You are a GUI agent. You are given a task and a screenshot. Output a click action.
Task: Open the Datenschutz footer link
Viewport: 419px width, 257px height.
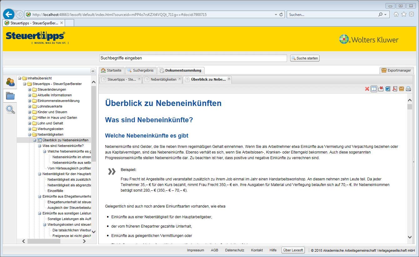click(235, 250)
